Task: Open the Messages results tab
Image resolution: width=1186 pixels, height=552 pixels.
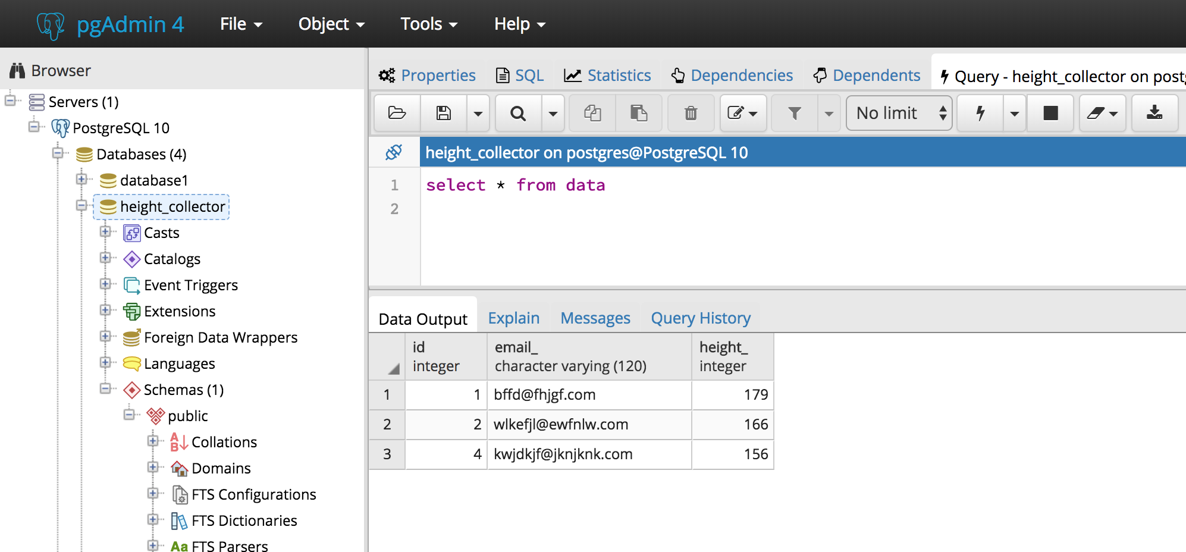Action: tap(595, 318)
